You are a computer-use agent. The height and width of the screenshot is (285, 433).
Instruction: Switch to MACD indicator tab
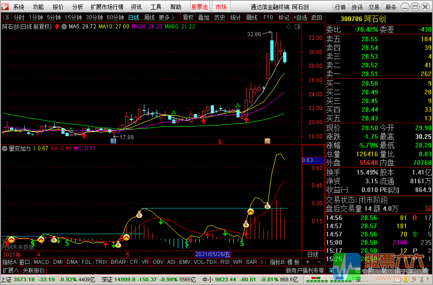[x=41, y=262]
